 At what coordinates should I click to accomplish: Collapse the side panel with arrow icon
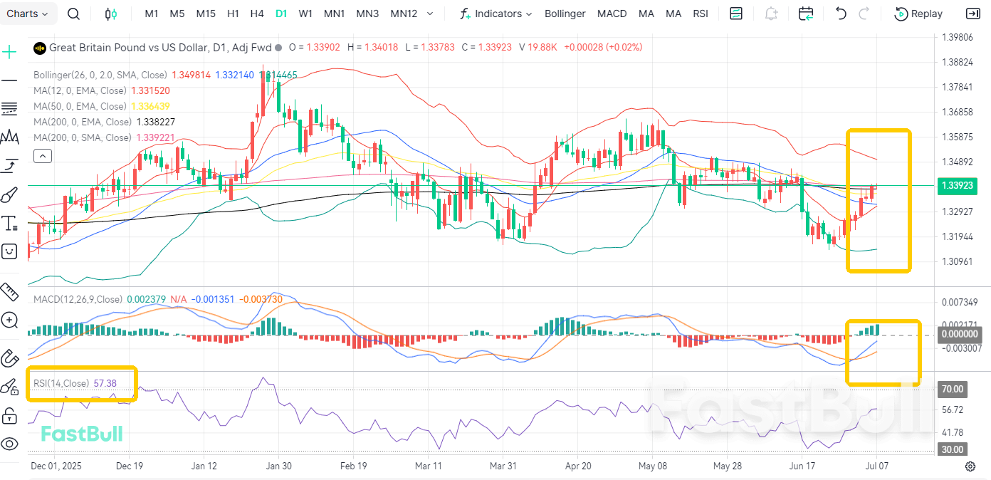972,14
